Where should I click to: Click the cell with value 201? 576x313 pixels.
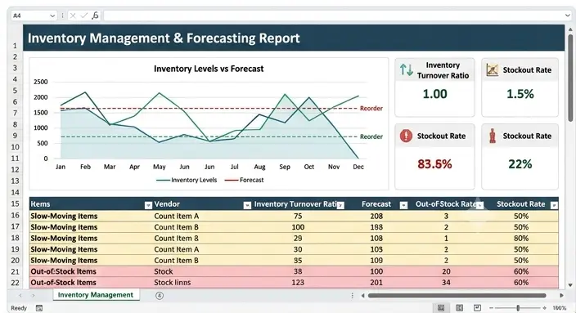pos(376,282)
